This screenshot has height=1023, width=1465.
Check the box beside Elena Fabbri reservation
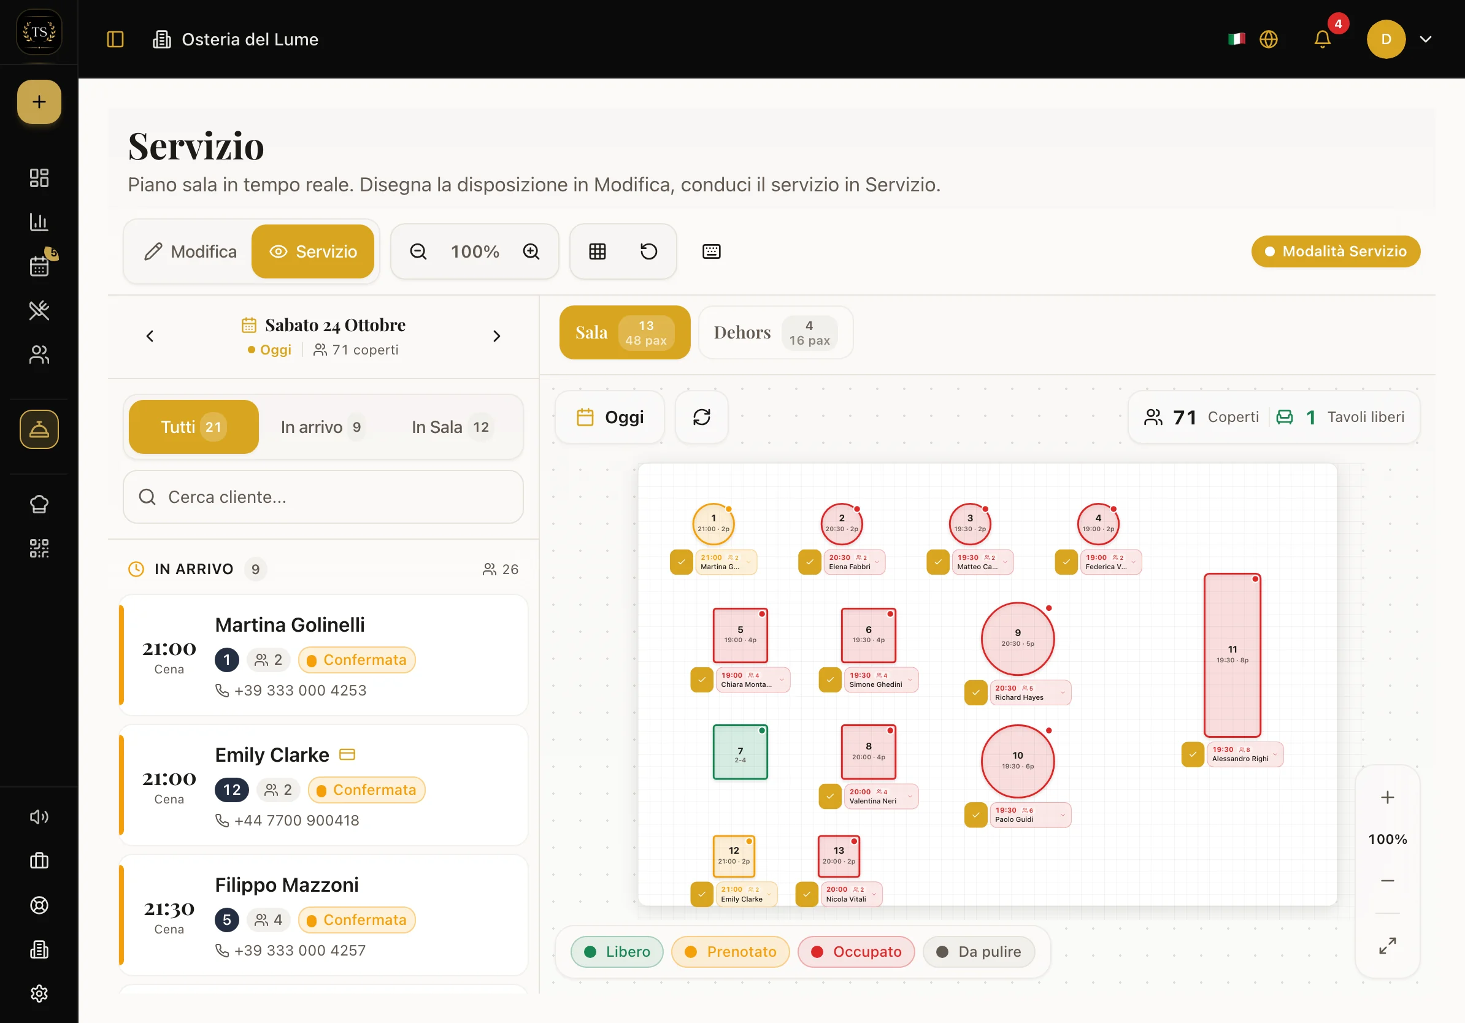point(809,562)
